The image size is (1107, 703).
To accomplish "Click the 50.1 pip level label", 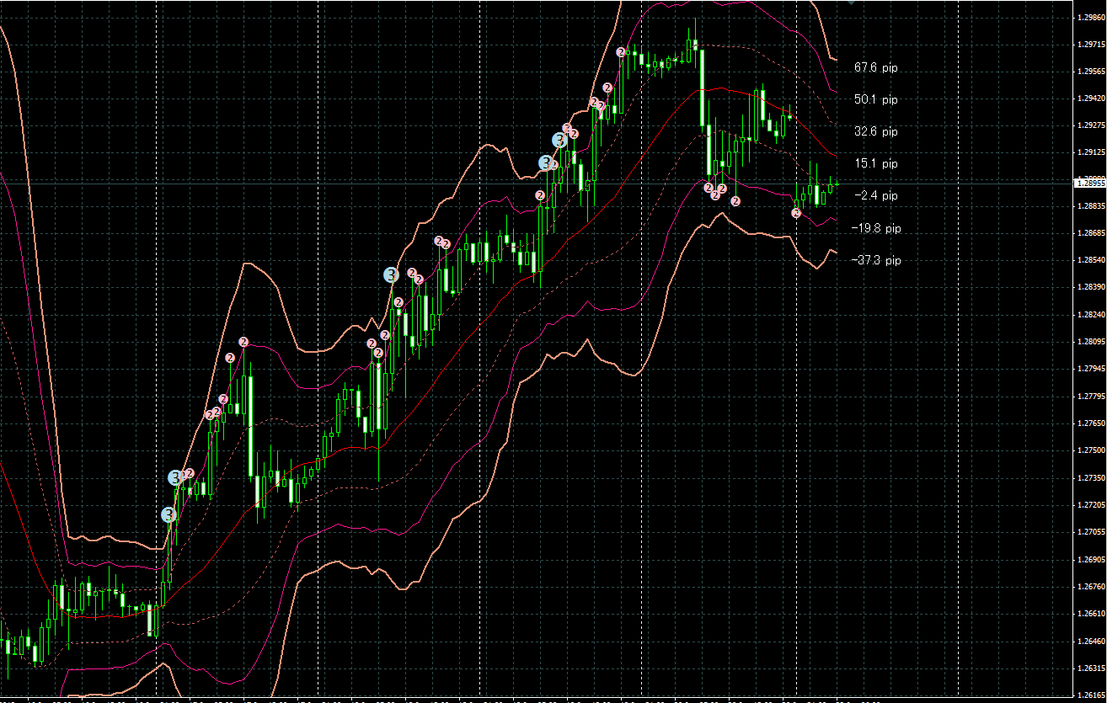I will 875,99.
